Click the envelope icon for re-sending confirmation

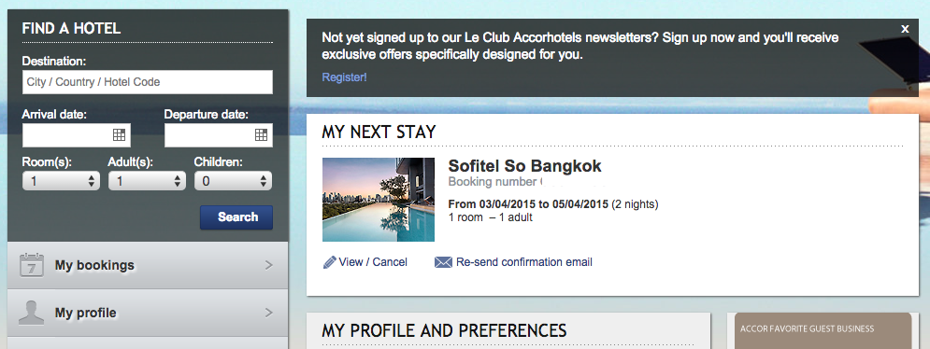443,262
